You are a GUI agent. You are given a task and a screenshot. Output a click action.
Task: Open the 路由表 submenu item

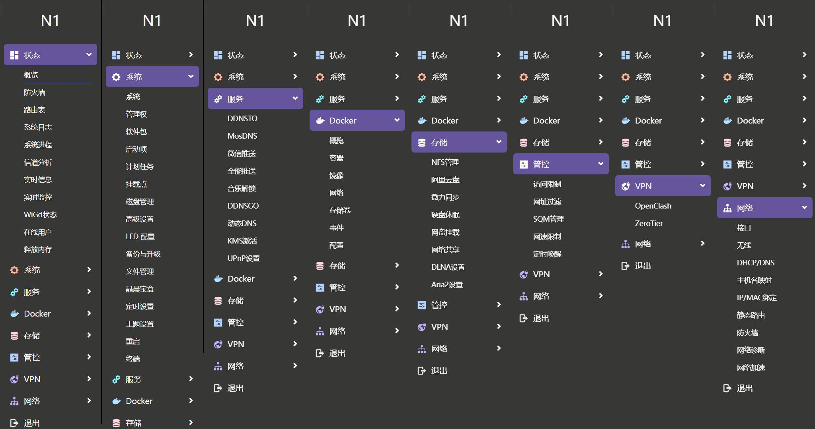click(x=35, y=110)
